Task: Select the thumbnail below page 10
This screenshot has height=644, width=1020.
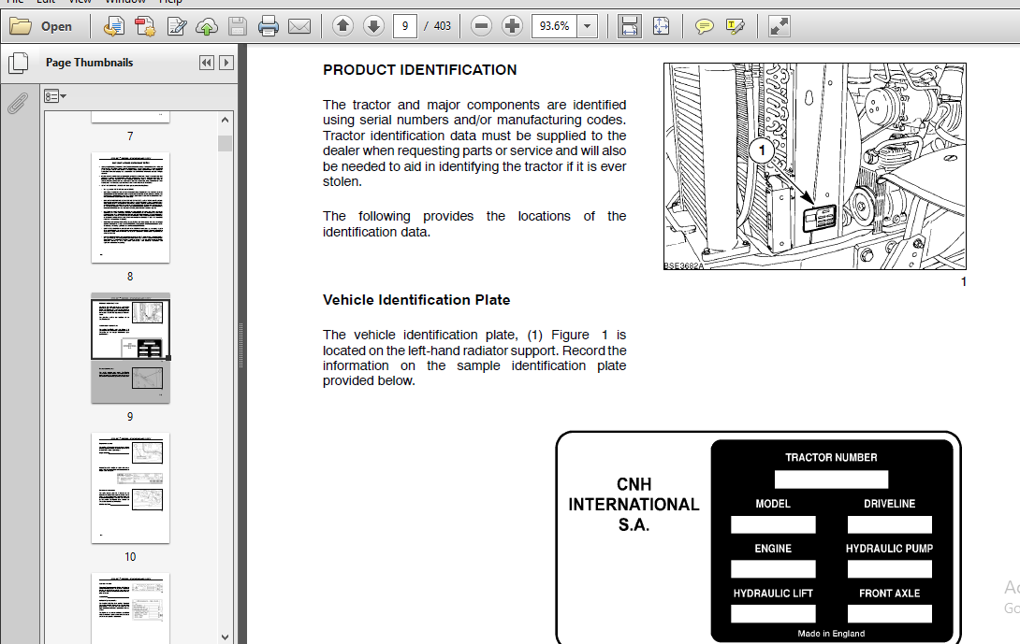Action: click(x=130, y=608)
